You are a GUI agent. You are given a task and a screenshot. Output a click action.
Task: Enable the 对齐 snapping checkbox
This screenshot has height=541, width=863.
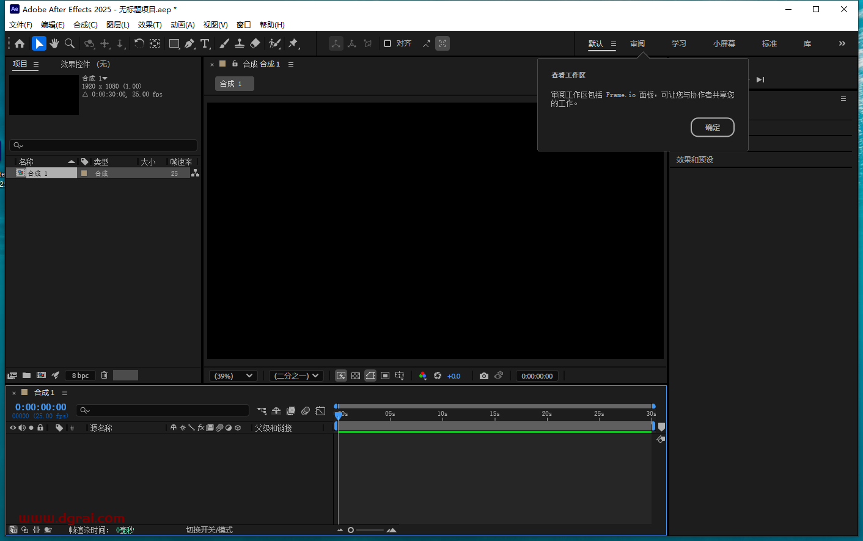[387, 43]
